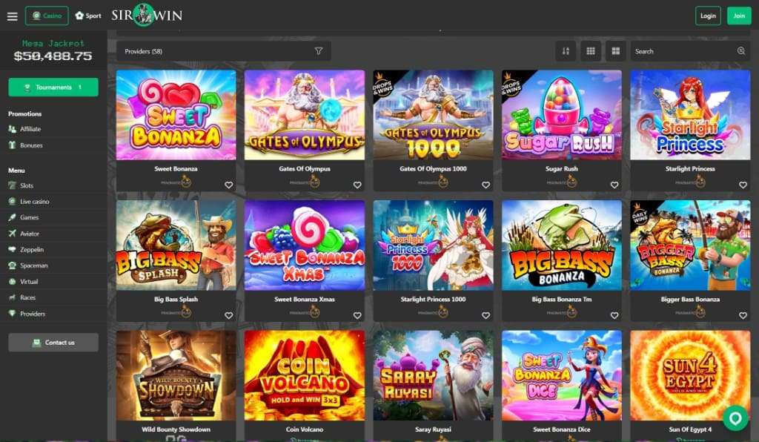The height and width of the screenshot is (442, 759).
Task: Open the hamburger menu icon
Action: pos(12,16)
